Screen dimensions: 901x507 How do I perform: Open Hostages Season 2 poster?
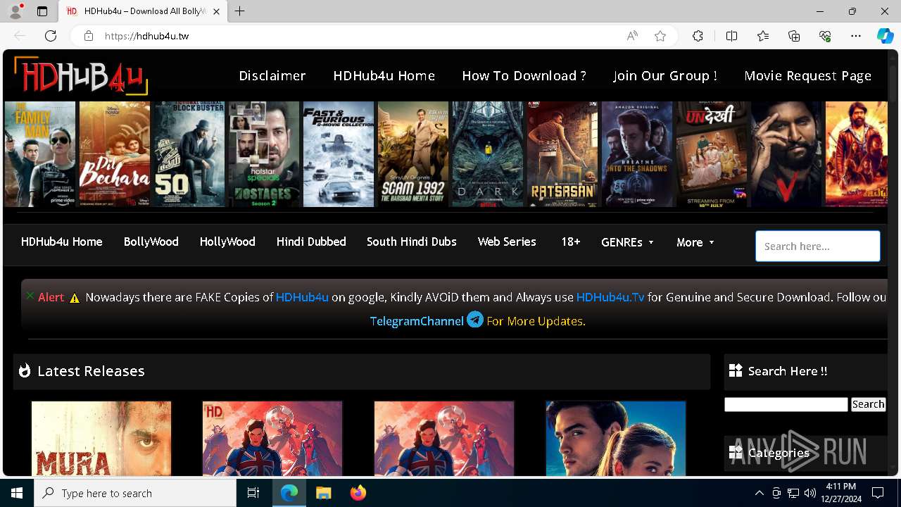pyautogui.click(x=264, y=154)
